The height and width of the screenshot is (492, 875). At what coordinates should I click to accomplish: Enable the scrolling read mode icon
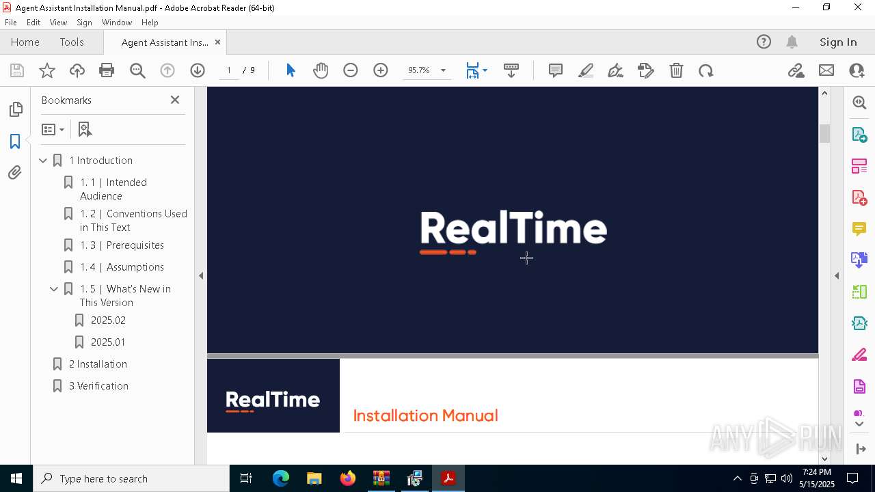[x=511, y=70]
